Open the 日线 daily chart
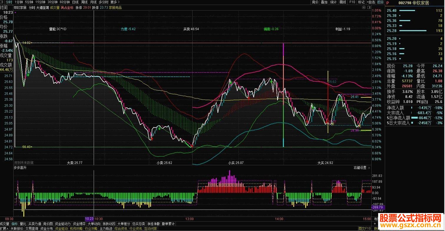 75,2
